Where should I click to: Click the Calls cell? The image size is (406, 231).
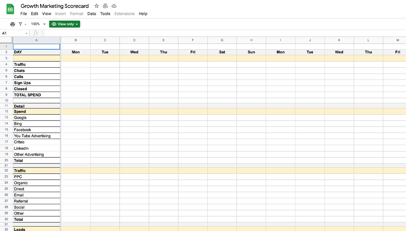[36, 77]
